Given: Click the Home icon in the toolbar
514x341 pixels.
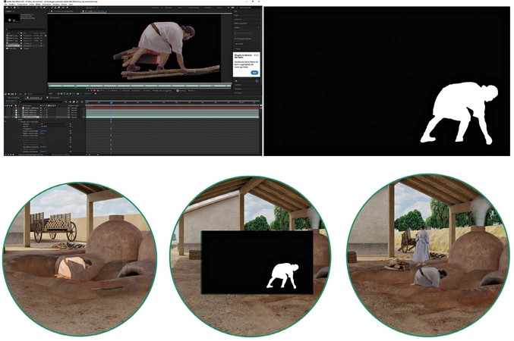Looking at the screenshot, I should click(x=6, y=8).
